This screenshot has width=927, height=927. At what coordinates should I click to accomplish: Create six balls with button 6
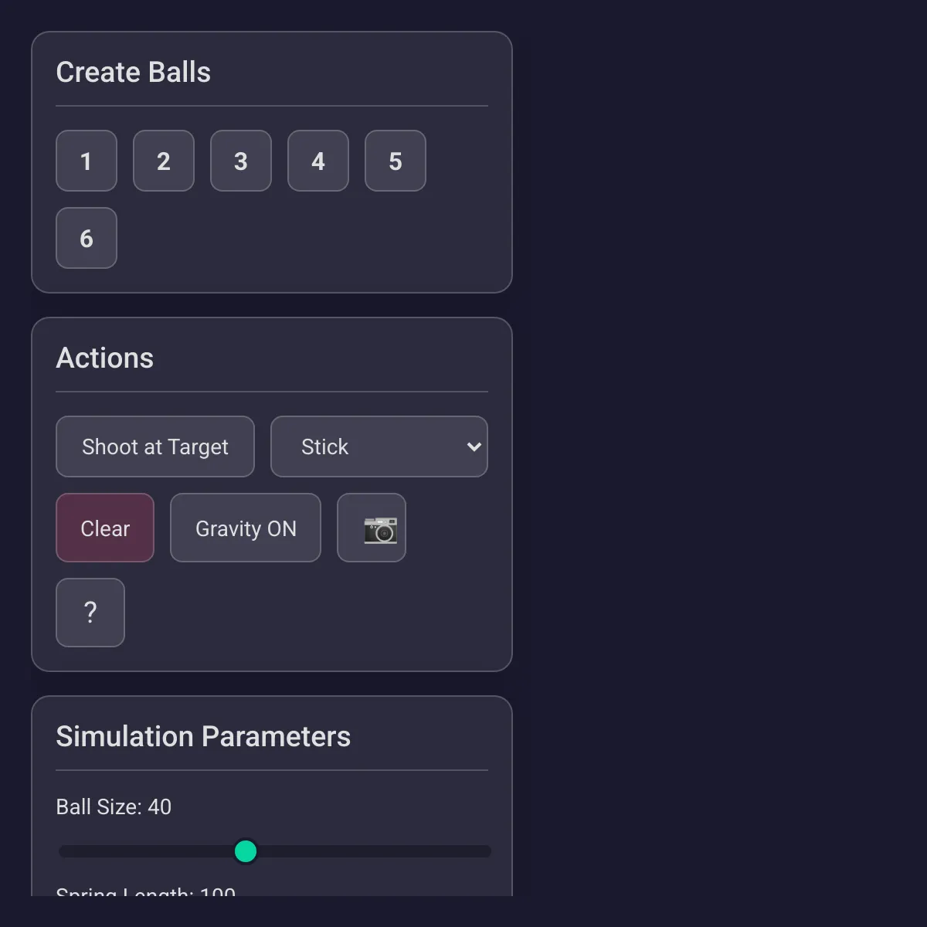pyautogui.click(x=86, y=238)
